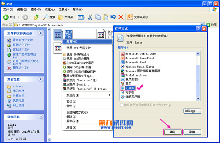Open the Back button dropdown arrow
This screenshot has height=143, width=220.
point(19,17)
